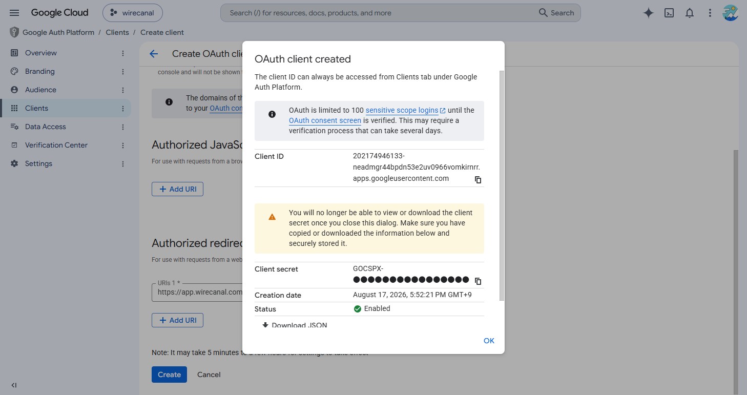This screenshot has width=747, height=395.
Task: Click the Google Auth Platform breadcrumb
Action: (58, 32)
